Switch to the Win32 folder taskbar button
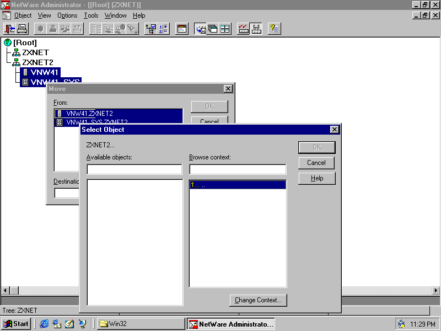This screenshot has height=331, width=441. coord(140,324)
